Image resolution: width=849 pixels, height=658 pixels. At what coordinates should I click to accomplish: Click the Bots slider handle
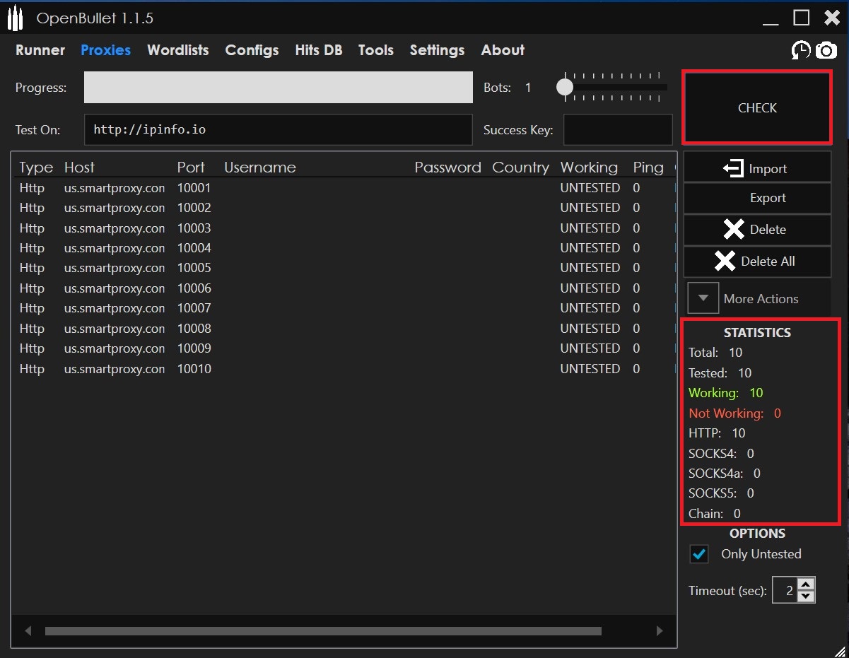[x=564, y=87]
